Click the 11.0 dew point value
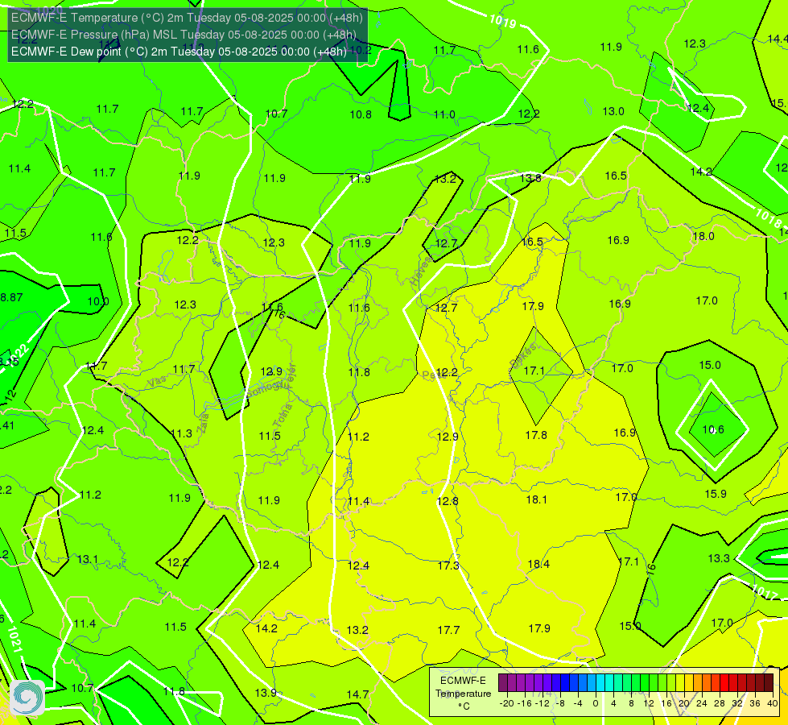788x725 pixels. [x=445, y=114]
